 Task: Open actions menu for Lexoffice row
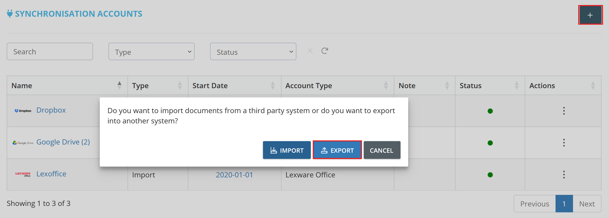(564, 175)
